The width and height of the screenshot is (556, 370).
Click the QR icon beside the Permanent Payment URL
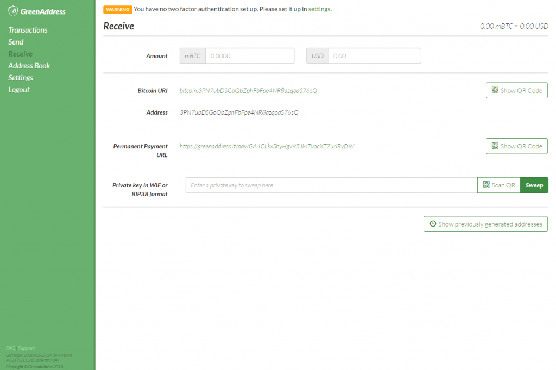(x=495, y=146)
